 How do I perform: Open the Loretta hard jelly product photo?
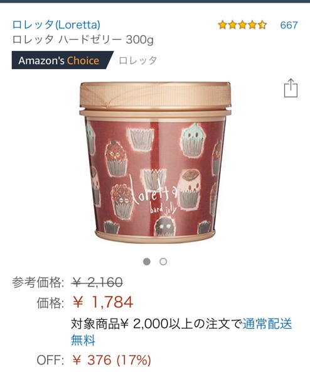coord(155,163)
